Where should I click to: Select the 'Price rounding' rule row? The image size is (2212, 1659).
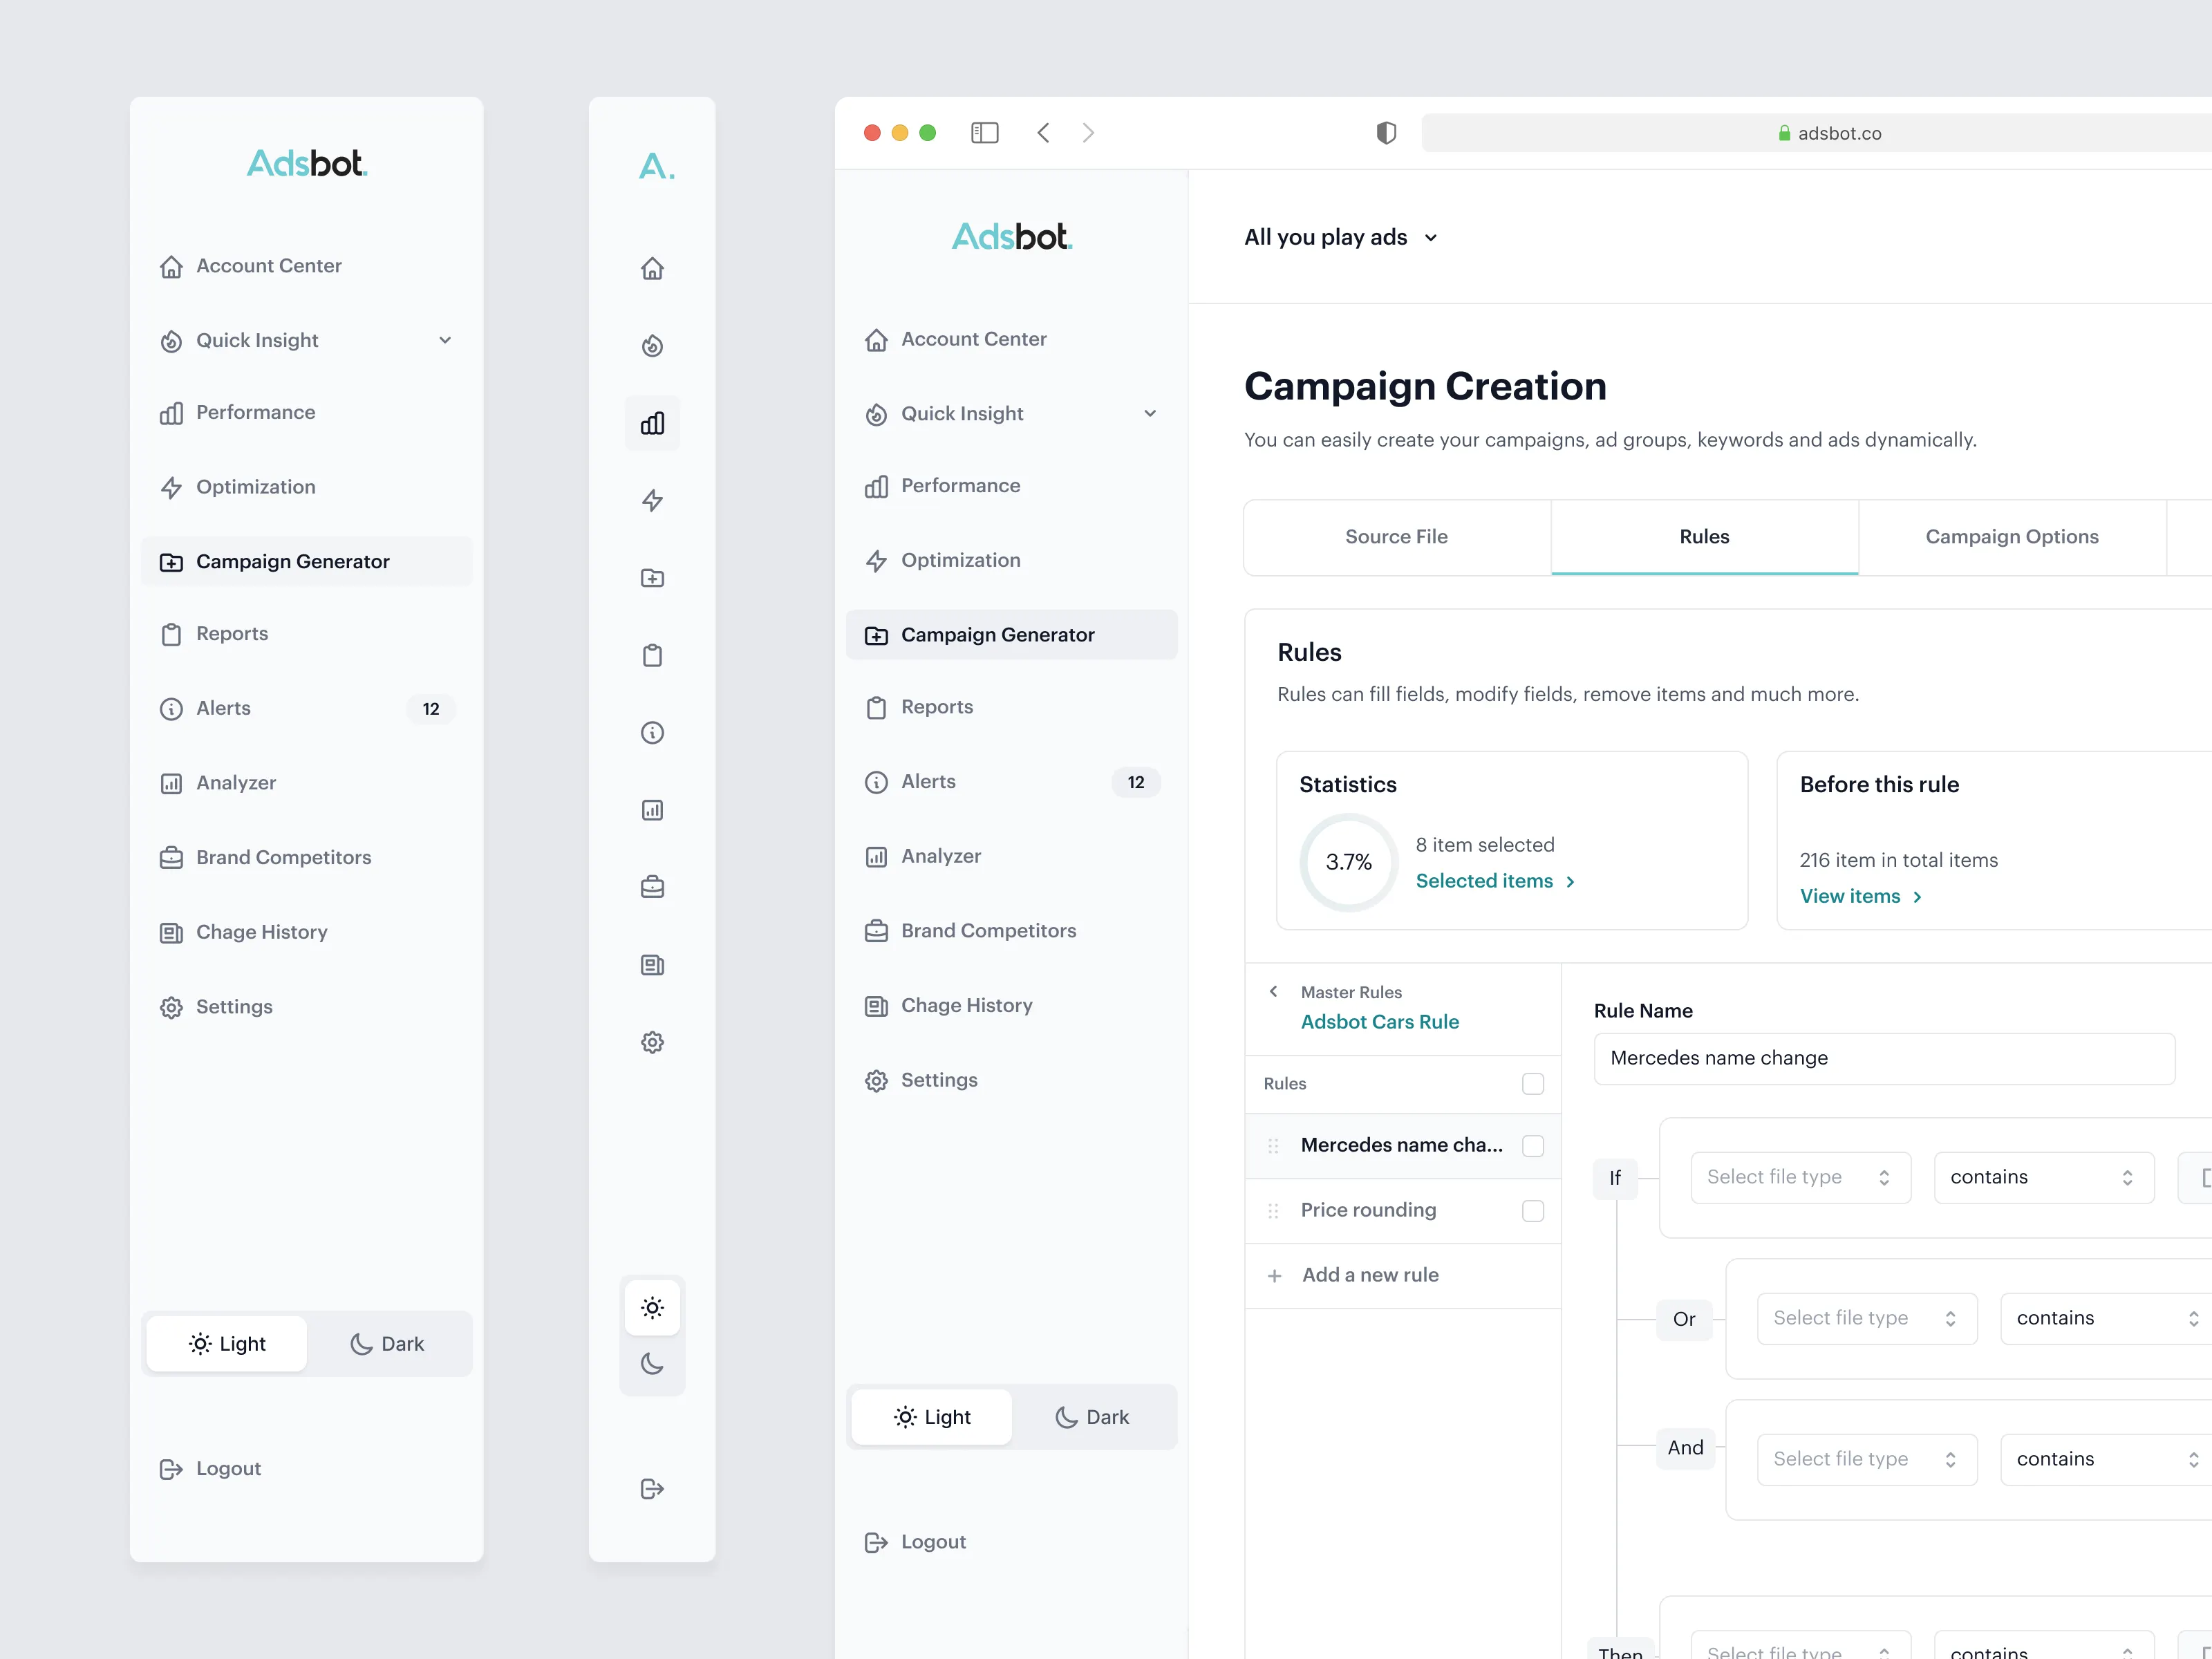1402,1211
